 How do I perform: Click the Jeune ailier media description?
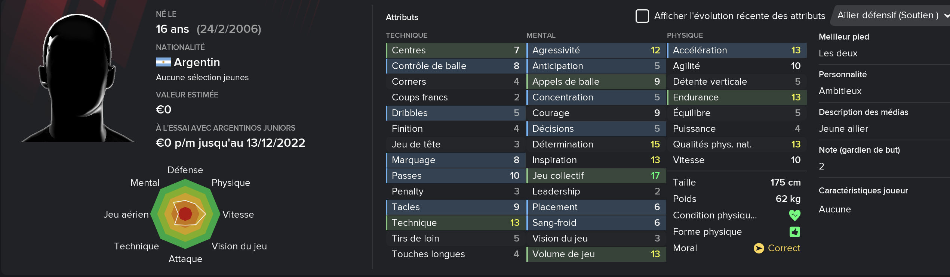pos(843,129)
